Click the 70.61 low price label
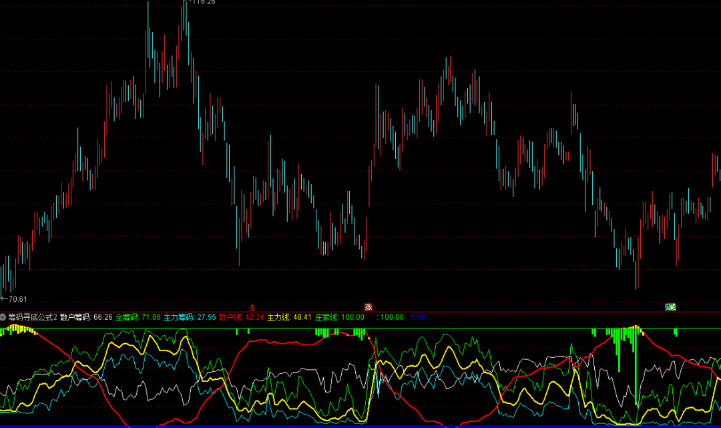 16,299
